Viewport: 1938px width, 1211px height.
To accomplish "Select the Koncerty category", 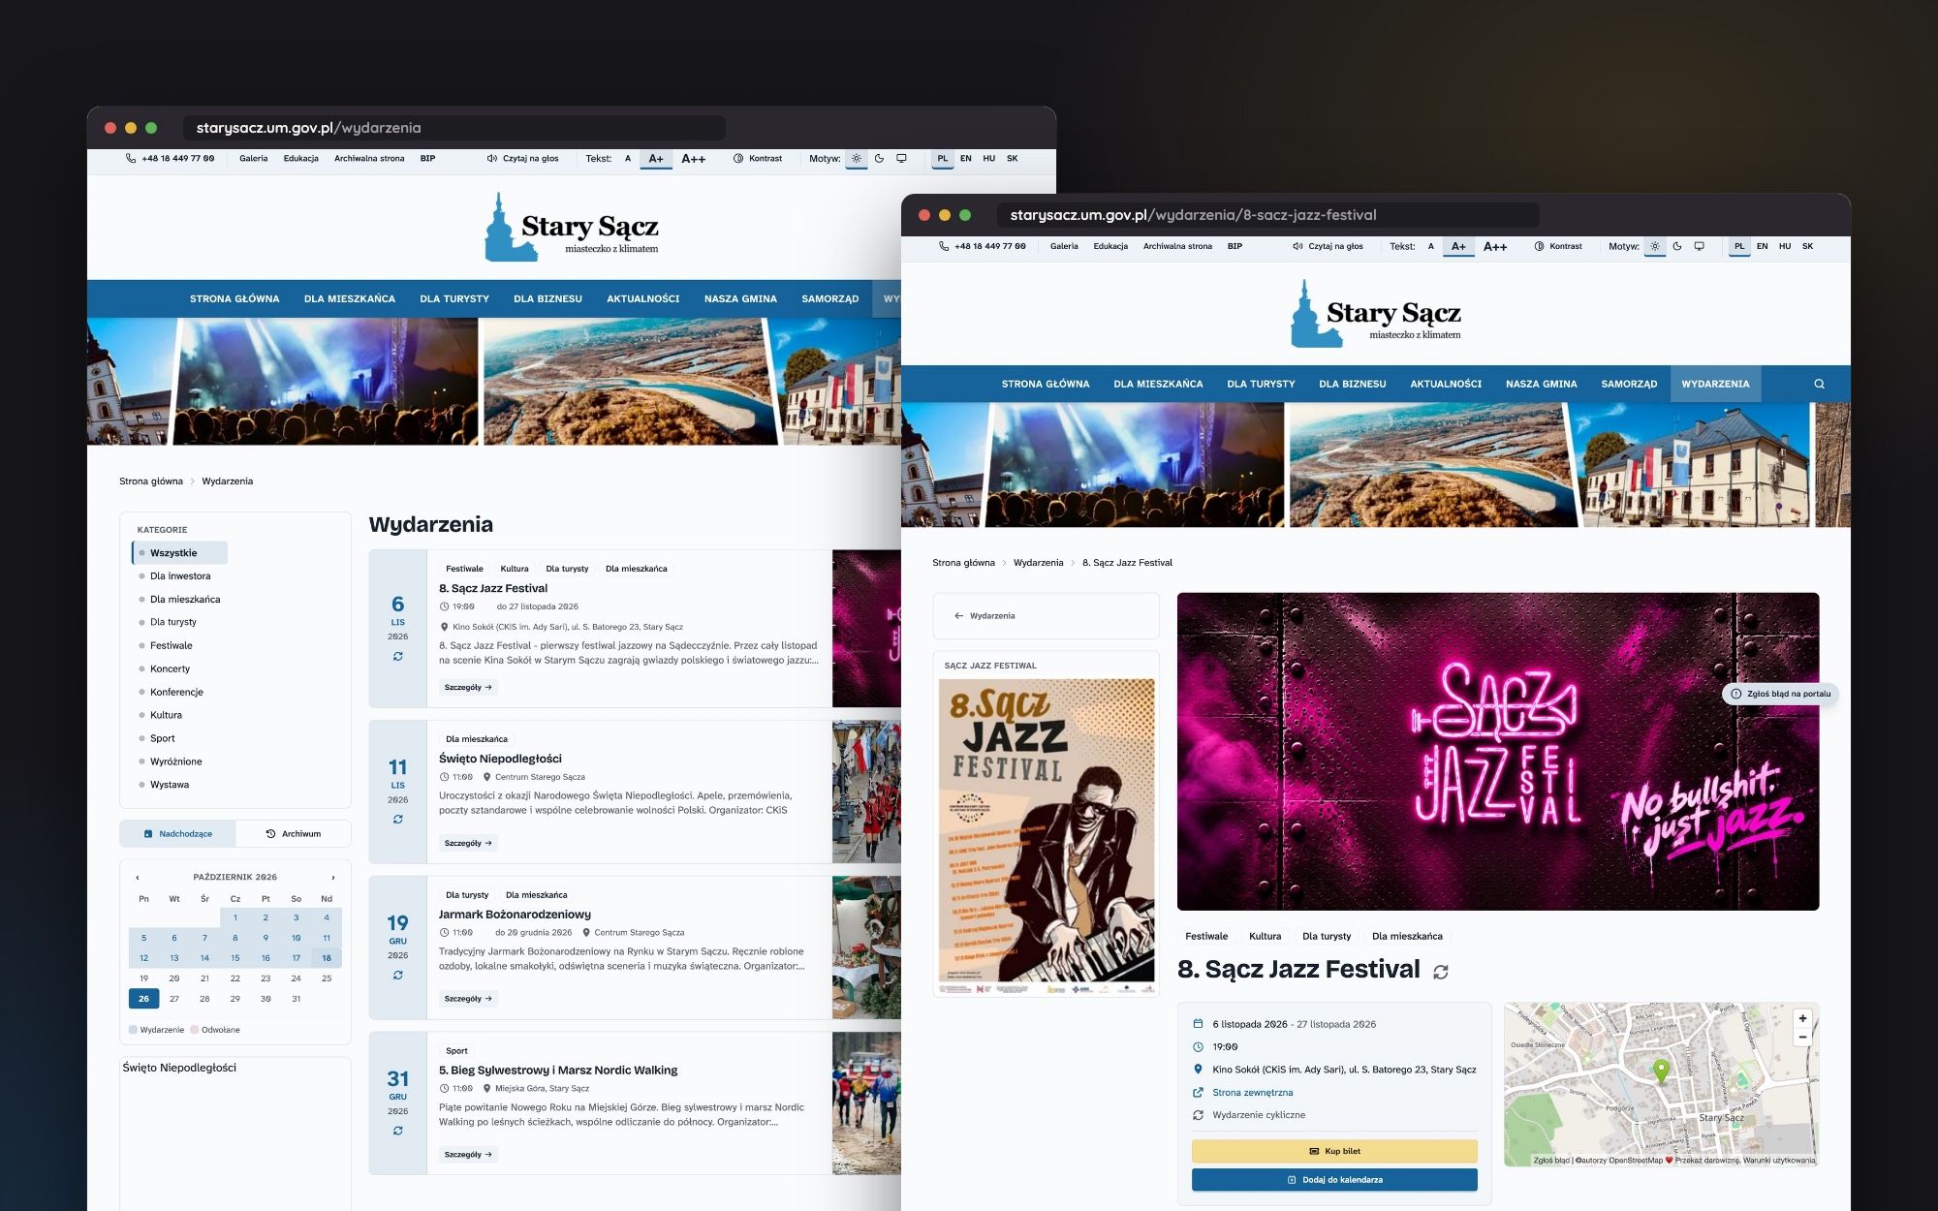I will pyautogui.click(x=171, y=668).
